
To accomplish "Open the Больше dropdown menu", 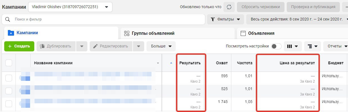I will pos(161,46).
